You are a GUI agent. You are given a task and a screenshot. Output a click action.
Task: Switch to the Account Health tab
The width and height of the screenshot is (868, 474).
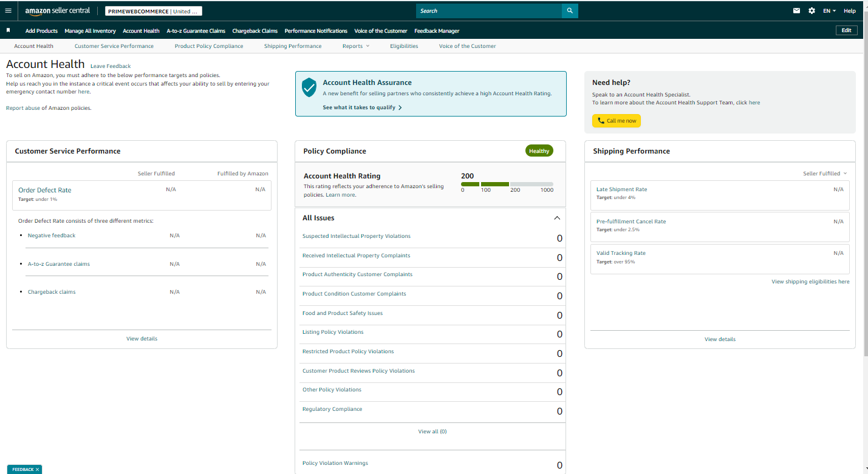[34, 46]
